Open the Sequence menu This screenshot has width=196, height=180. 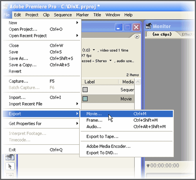[63, 15]
